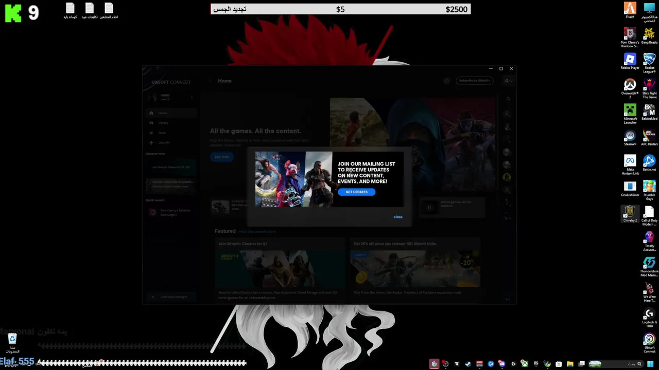Click the Ubisoft Connect back arrow

210,81
